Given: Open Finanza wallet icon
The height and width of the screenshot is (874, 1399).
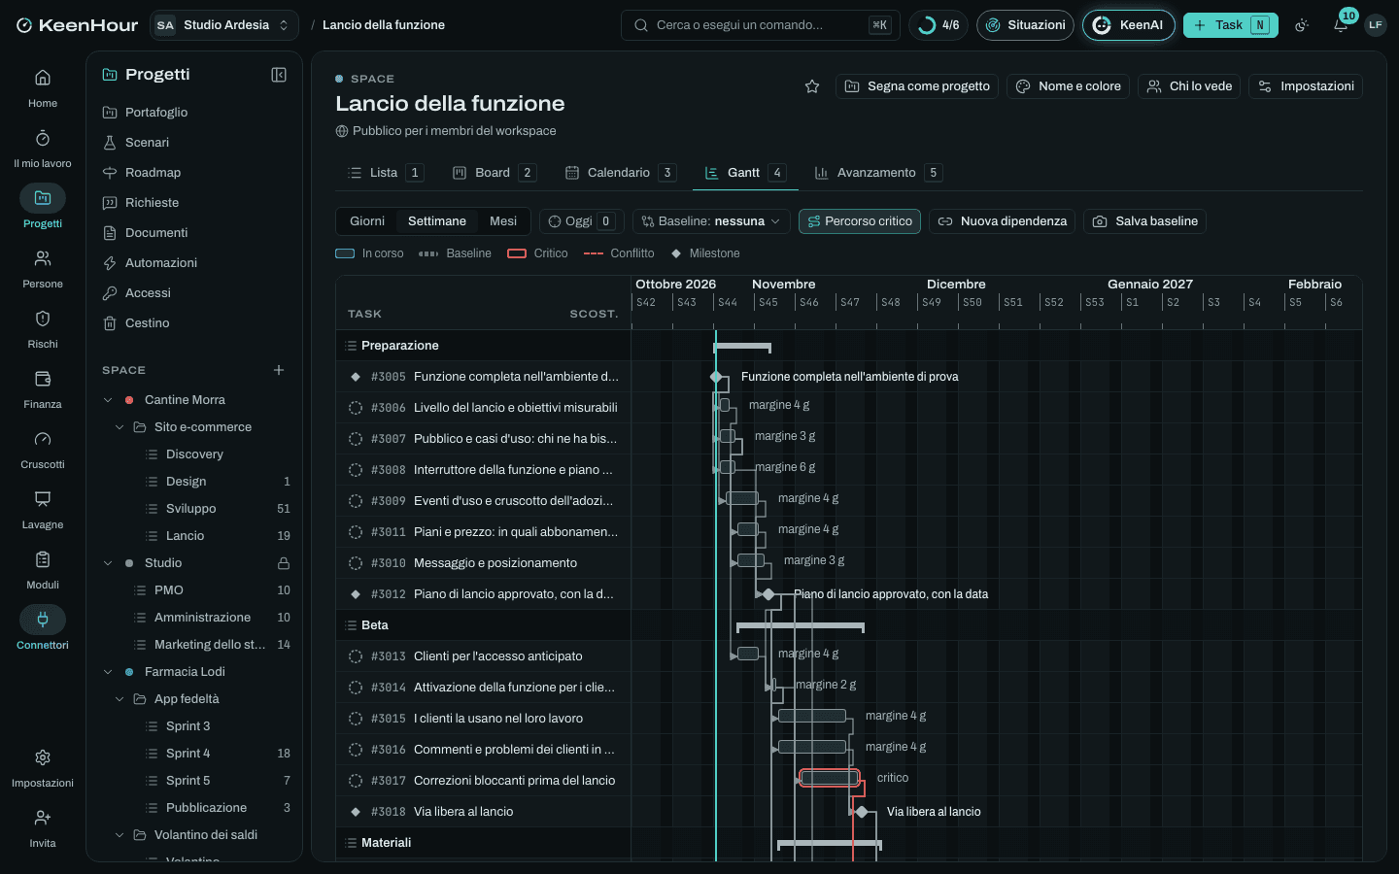Looking at the screenshot, I should (43, 388).
